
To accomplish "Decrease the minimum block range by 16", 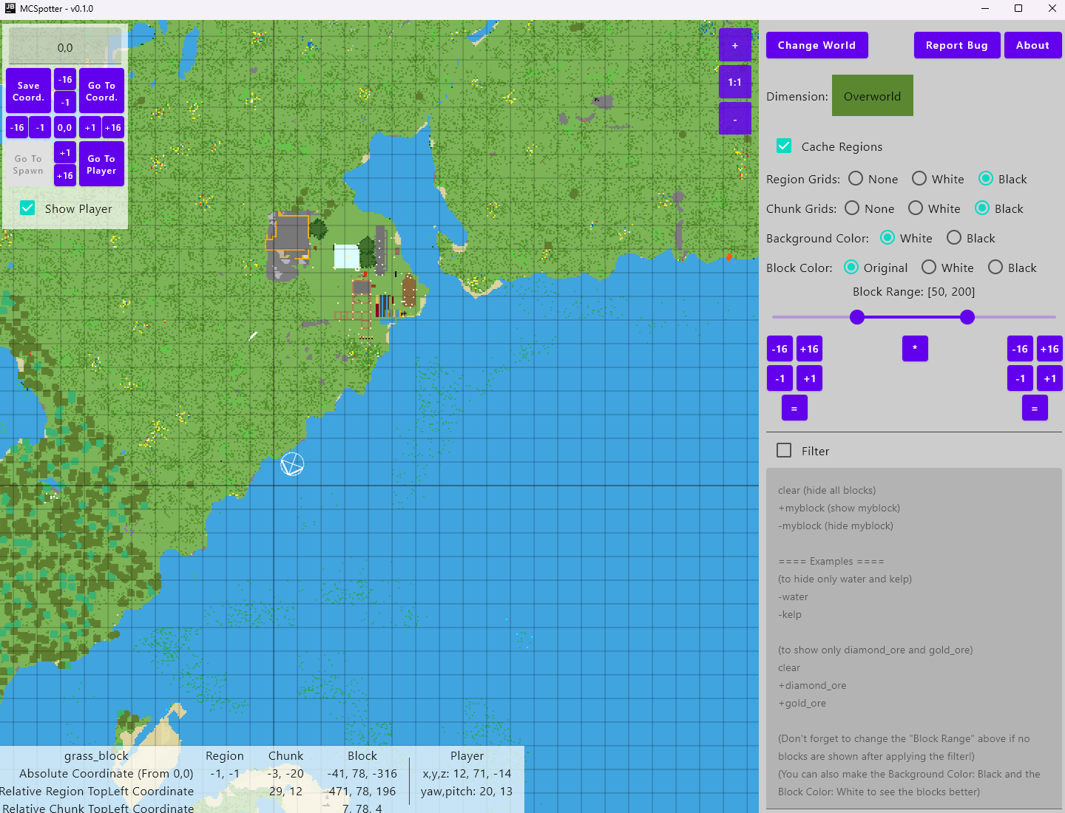I will [780, 348].
